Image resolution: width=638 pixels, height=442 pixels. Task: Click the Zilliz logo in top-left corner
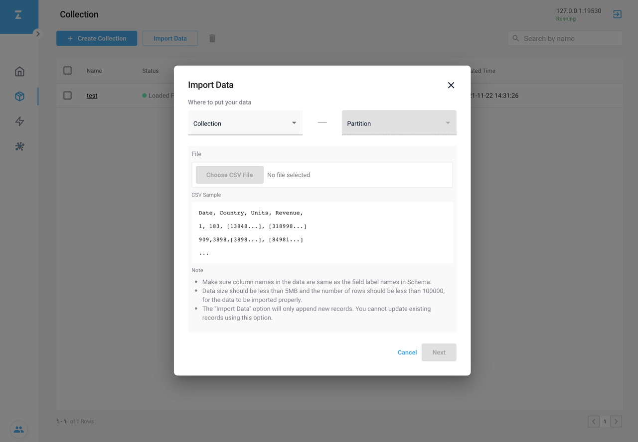click(x=18, y=15)
